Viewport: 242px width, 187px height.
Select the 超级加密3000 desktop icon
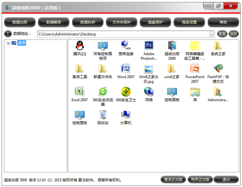(172, 46)
